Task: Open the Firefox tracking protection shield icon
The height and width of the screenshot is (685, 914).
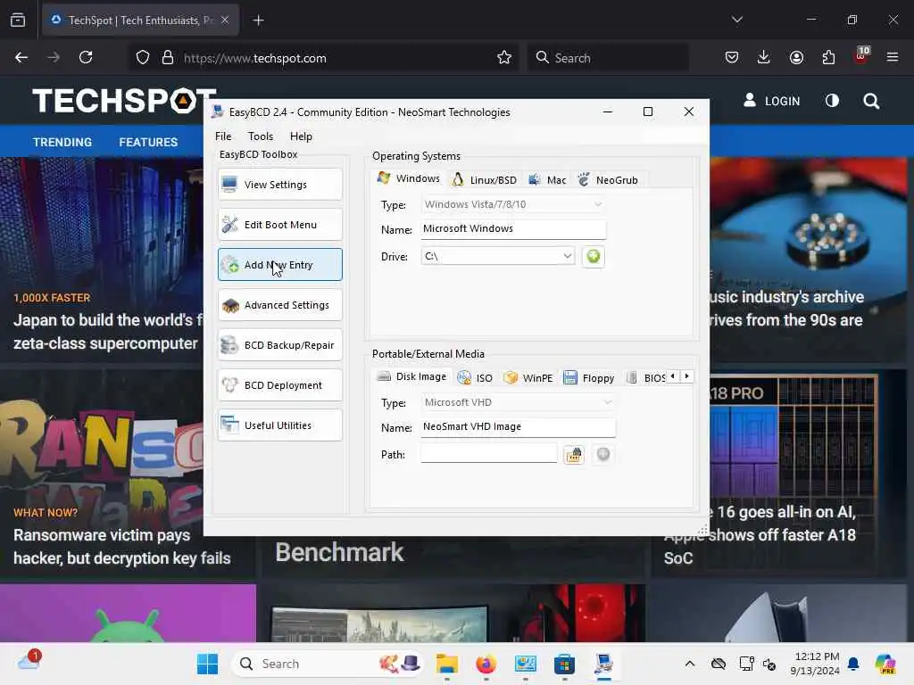Action: 143,58
